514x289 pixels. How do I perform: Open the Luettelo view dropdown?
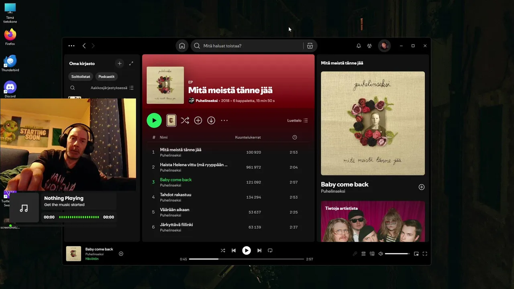tap(298, 120)
